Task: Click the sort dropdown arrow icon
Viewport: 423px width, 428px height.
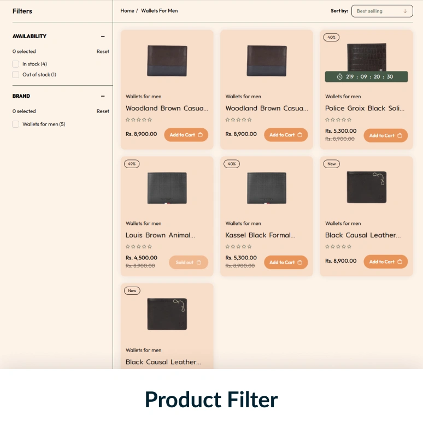Action: [405, 11]
